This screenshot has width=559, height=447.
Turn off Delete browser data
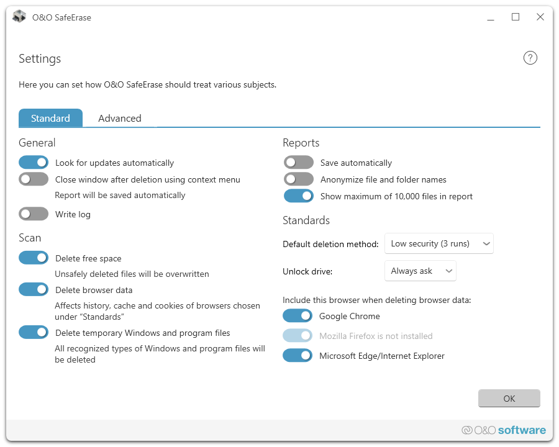click(x=34, y=289)
